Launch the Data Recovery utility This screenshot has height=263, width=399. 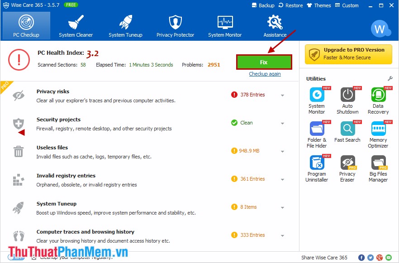point(378,100)
